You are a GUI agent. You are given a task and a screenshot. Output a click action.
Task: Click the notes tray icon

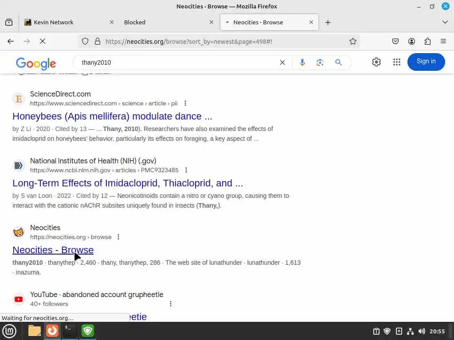coord(399,331)
